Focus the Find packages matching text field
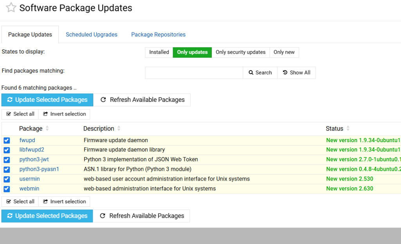Image resolution: width=401 pixels, height=244 pixels. 194,72
